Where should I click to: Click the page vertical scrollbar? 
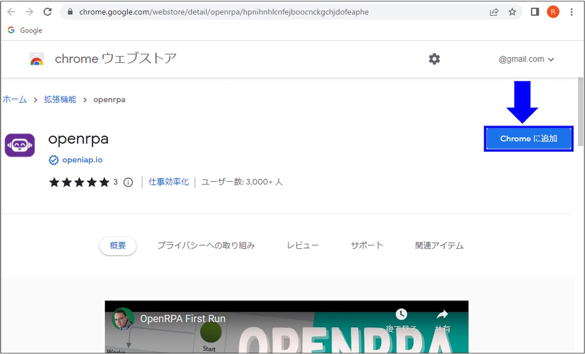click(581, 112)
